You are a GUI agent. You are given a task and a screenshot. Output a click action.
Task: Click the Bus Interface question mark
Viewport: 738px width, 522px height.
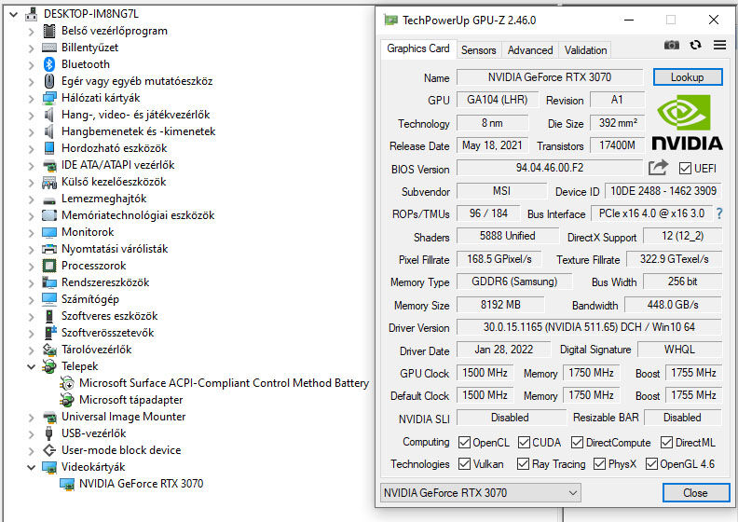(x=718, y=213)
